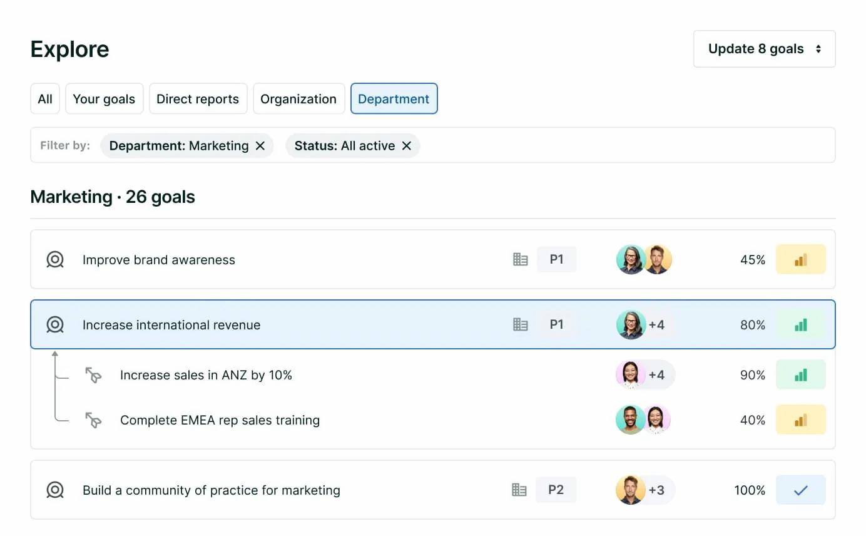Select the company icon next to the first P1 badge
The height and width of the screenshot is (536, 866).
click(520, 259)
